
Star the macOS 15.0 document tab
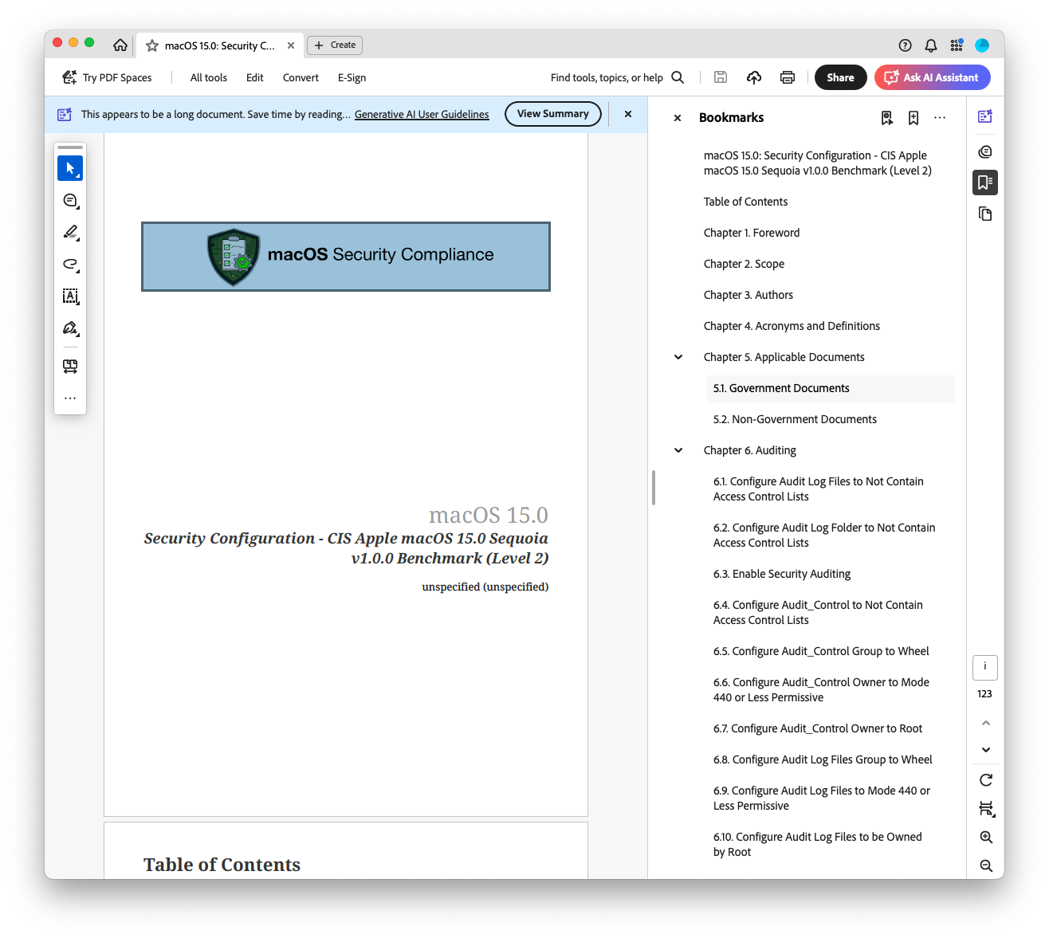[x=152, y=46]
